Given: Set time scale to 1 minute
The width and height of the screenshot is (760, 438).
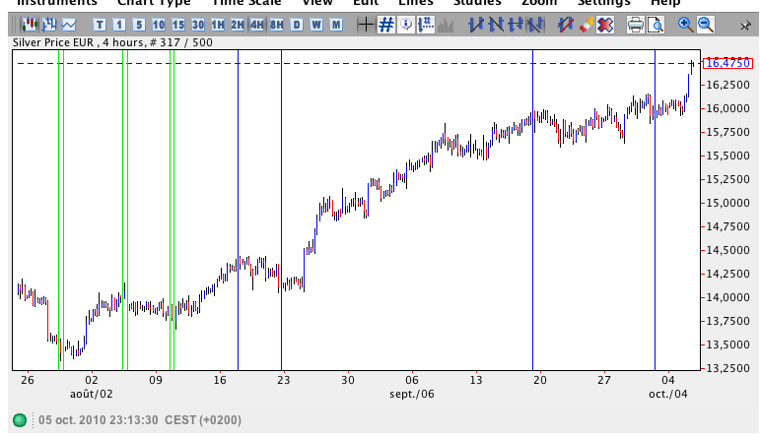Looking at the screenshot, I should coord(119,25).
